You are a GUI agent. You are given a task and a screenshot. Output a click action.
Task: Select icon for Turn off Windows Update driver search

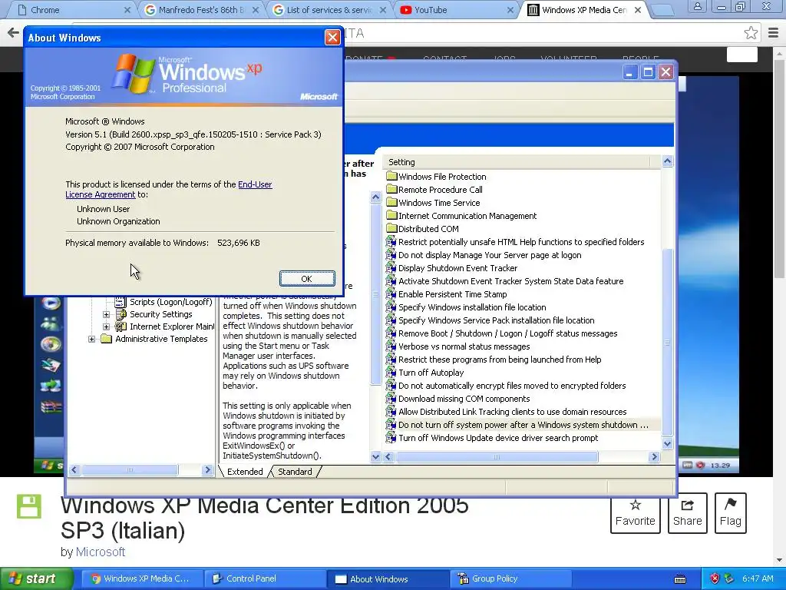point(391,437)
